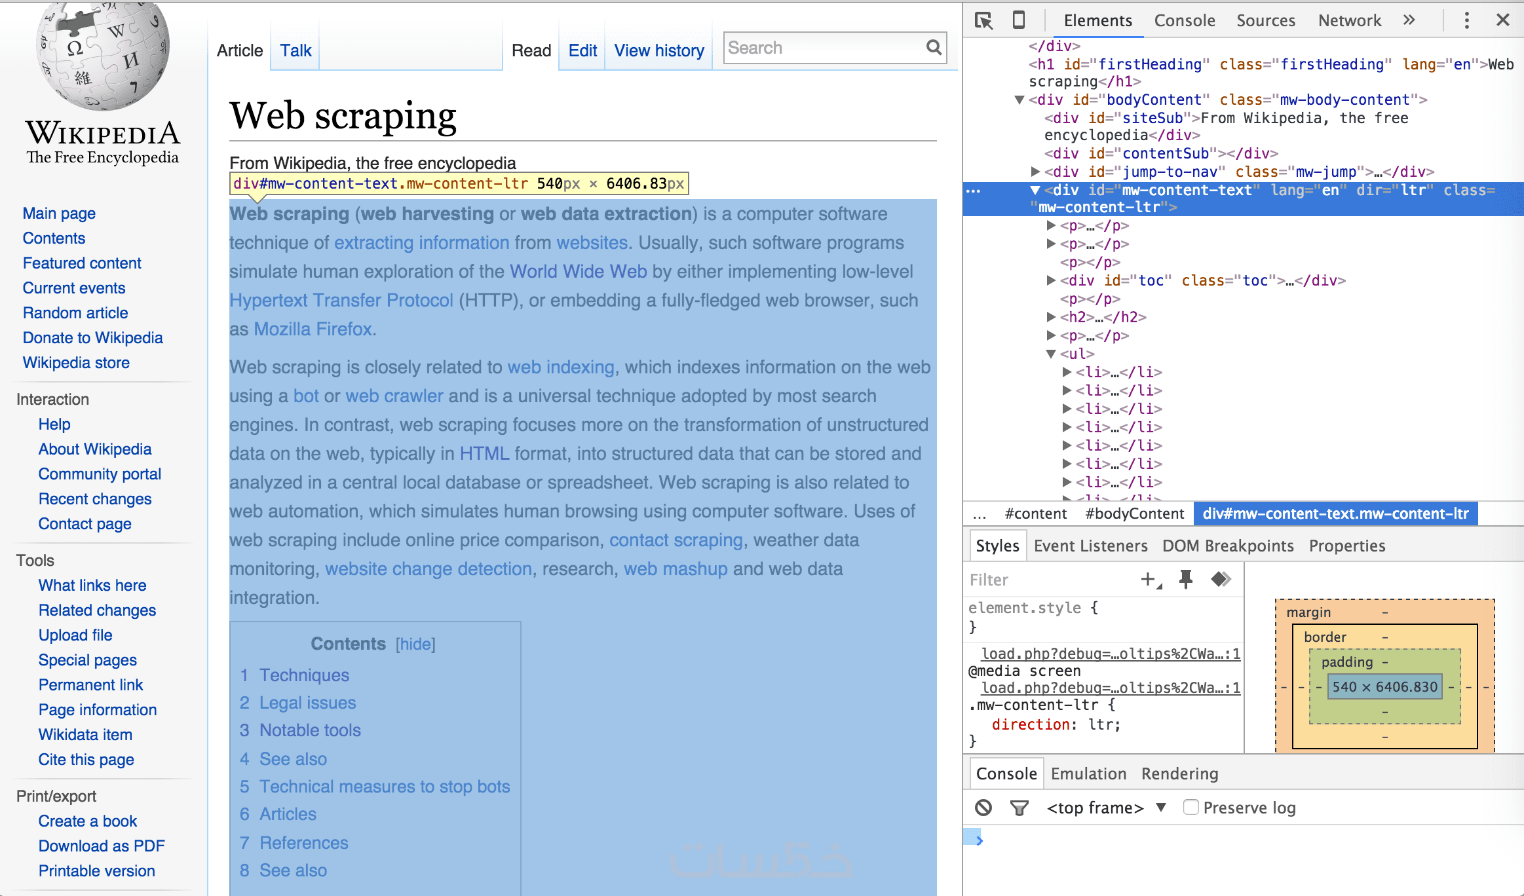
Task: Click the new style rule plus icon
Action: (x=1148, y=579)
